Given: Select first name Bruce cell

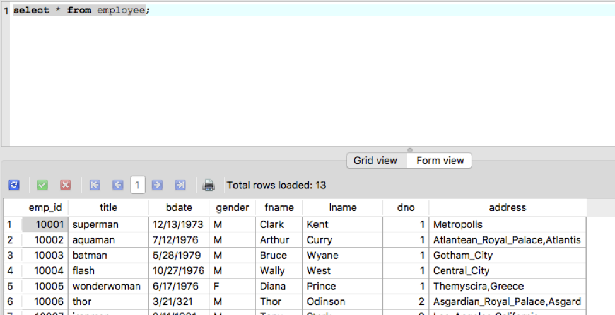Looking at the screenshot, I should (279, 255).
